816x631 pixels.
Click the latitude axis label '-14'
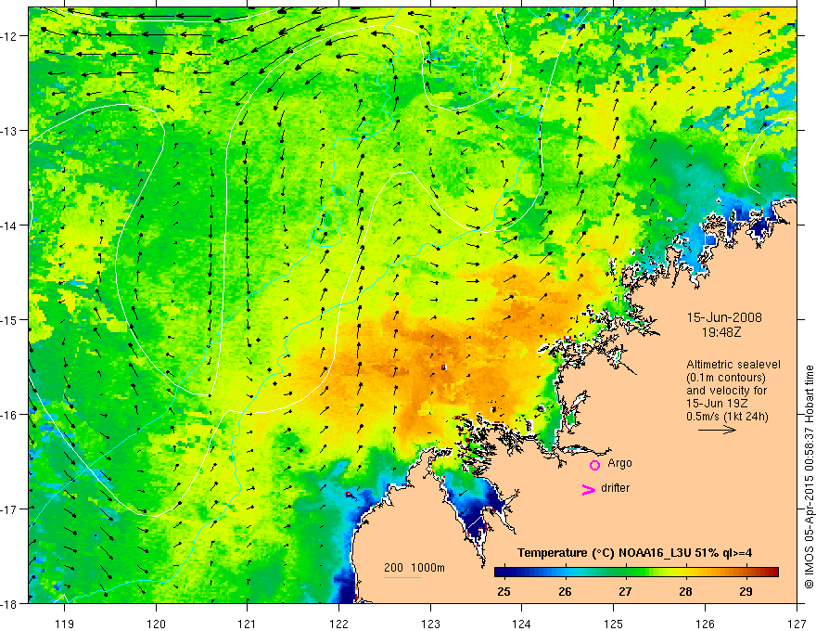(x=9, y=225)
